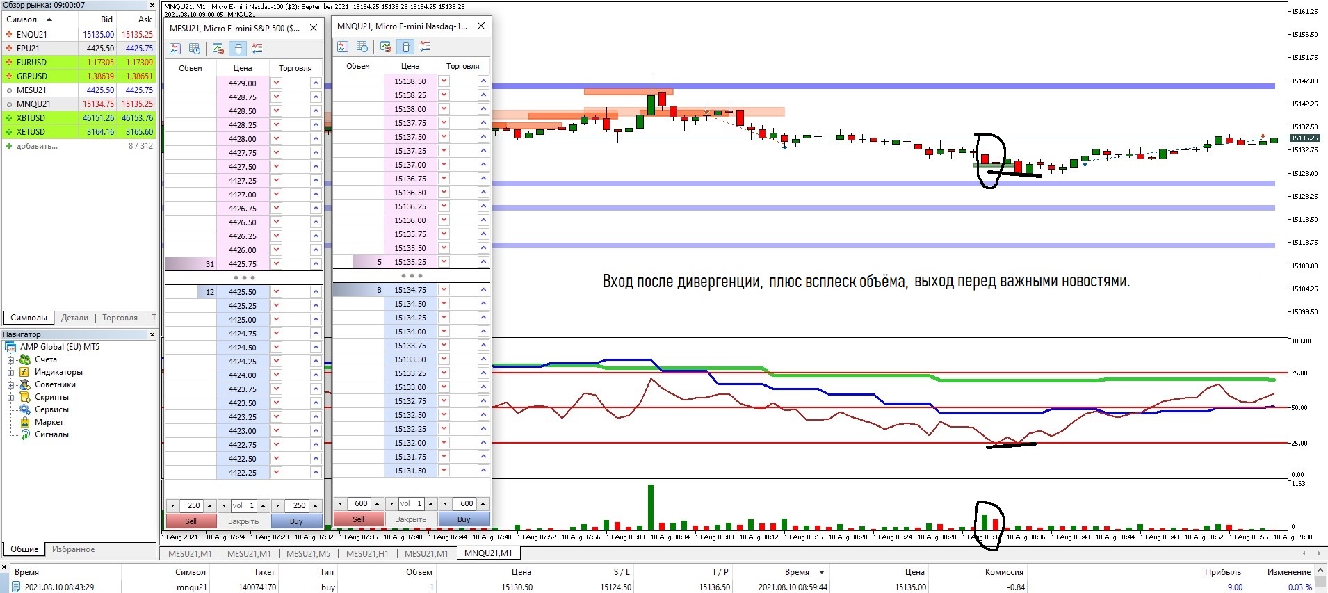Click the plus icon next to добавить…

tap(9, 146)
